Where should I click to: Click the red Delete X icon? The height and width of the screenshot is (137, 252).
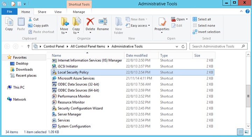(x=90, y=22)
